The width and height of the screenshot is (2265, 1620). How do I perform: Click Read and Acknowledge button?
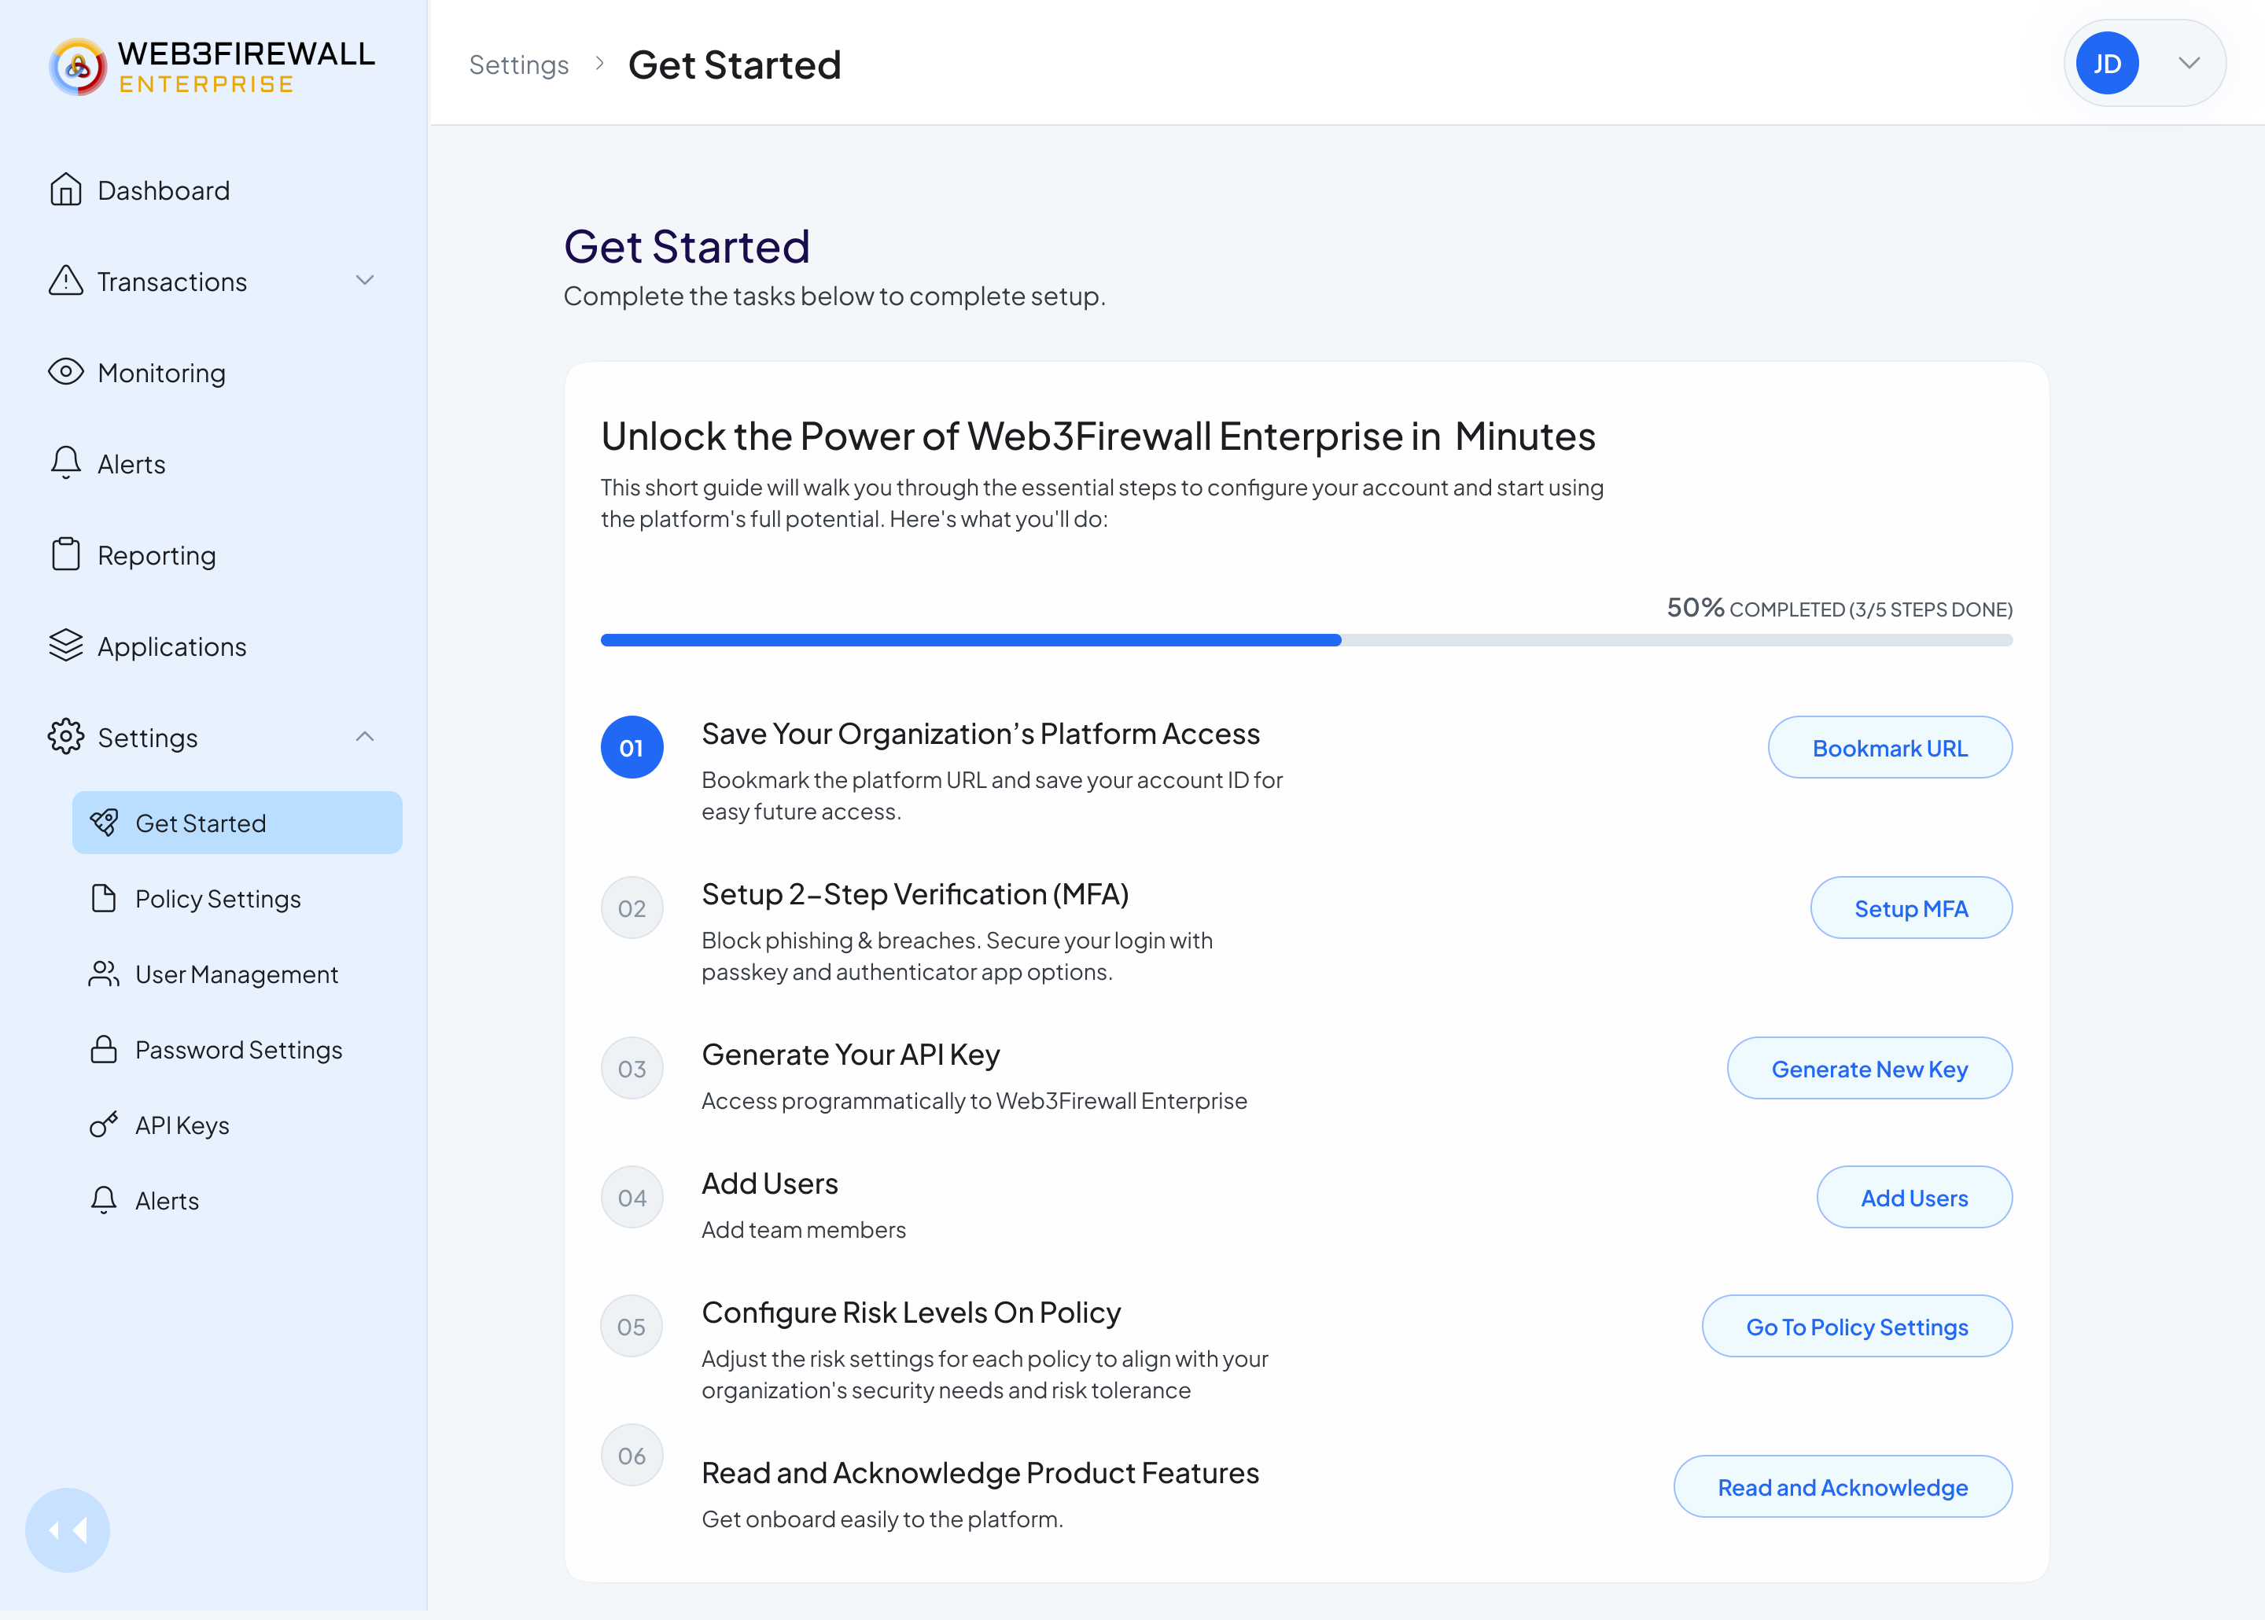(1842, 1486)
